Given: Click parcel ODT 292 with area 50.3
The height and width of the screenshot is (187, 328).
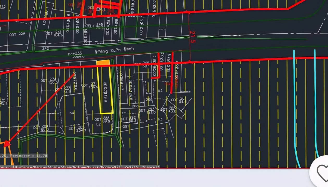Looking at the screenshot, I should click(x=129, y=119).
